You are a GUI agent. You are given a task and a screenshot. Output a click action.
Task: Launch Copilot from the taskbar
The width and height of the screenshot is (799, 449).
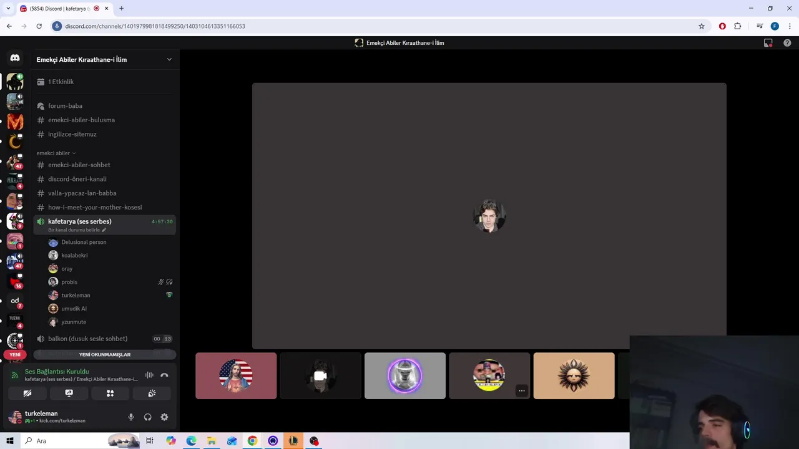171,441
